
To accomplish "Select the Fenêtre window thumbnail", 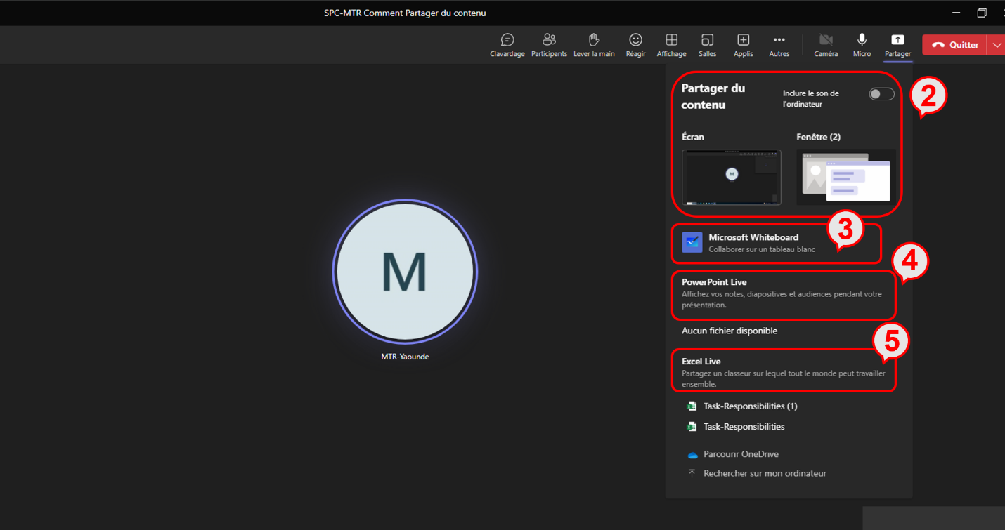I will tap(846, 177).
